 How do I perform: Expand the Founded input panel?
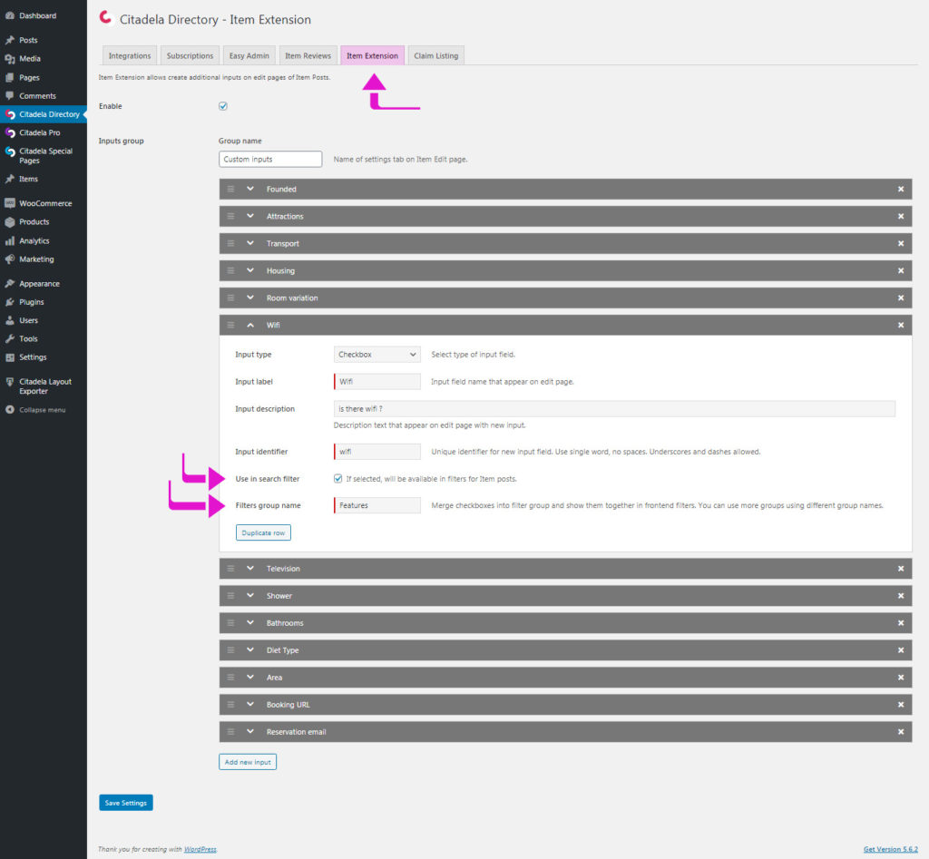(250, 189)
